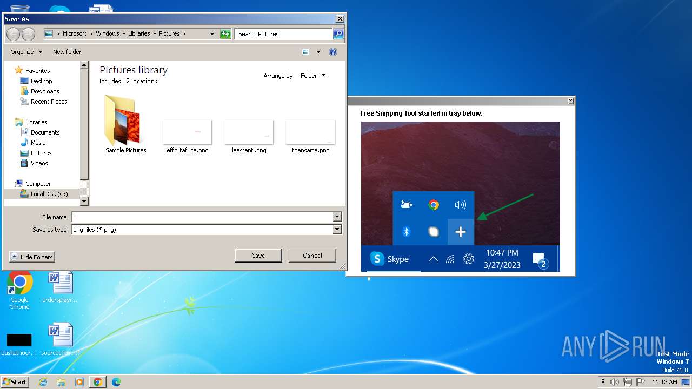Screen dimensions: 692x389
Task: Open Google Chrome desktop shortcut
Action: click(19, 291)
